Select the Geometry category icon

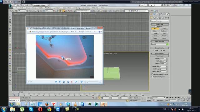pos(152,18)
